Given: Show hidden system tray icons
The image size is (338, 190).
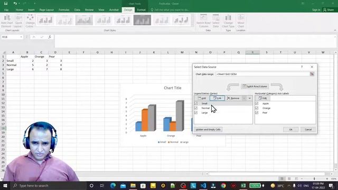Looking at the screenshot, I should click(x=289, y=185).
